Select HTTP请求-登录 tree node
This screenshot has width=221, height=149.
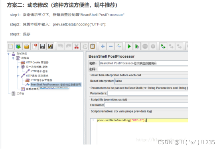[39, 71]
